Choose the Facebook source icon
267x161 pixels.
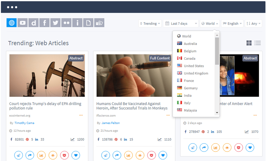(x=44, y=23)
